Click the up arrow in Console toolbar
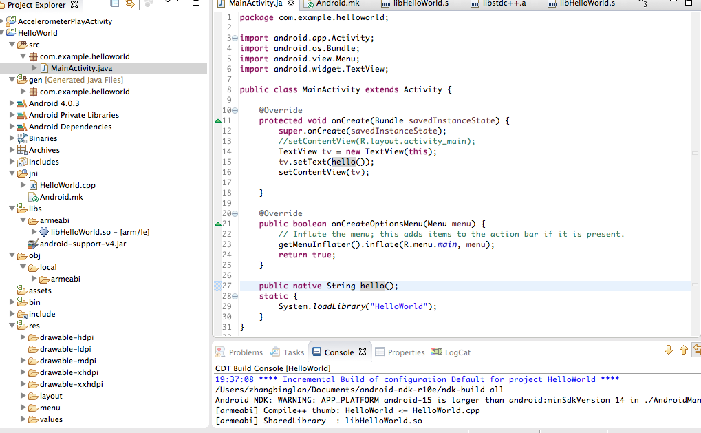This screenshot has width=701, height=433. 684,350
